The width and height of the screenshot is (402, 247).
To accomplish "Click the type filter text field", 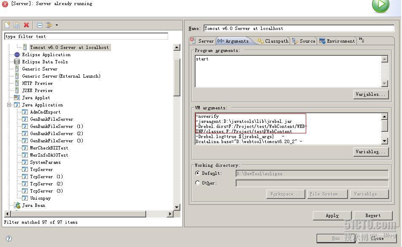I will point(86,36).
